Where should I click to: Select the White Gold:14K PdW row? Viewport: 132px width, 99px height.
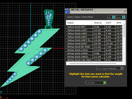coord(94,60)
